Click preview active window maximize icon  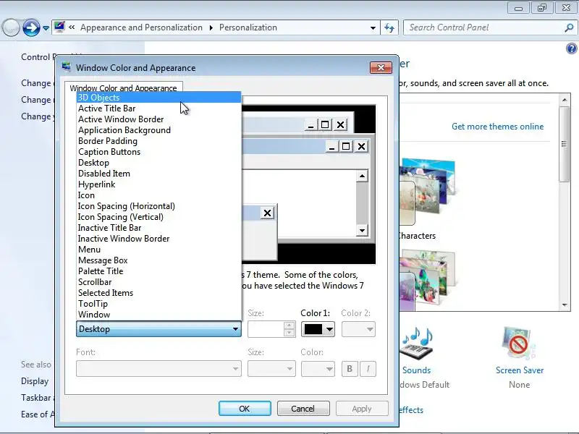pyautogui.click(x=346, y=147)
